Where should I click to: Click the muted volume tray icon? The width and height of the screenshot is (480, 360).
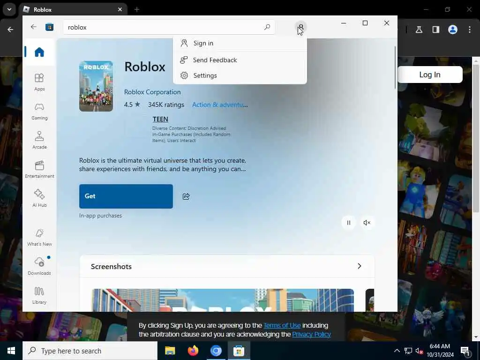click(x=419, y=351)
